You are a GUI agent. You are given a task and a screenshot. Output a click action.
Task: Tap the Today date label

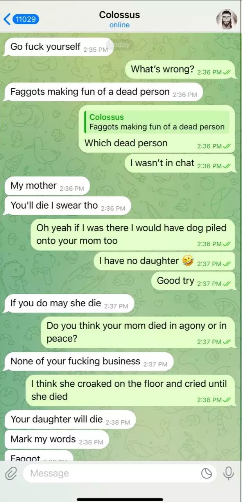point(120,45)
